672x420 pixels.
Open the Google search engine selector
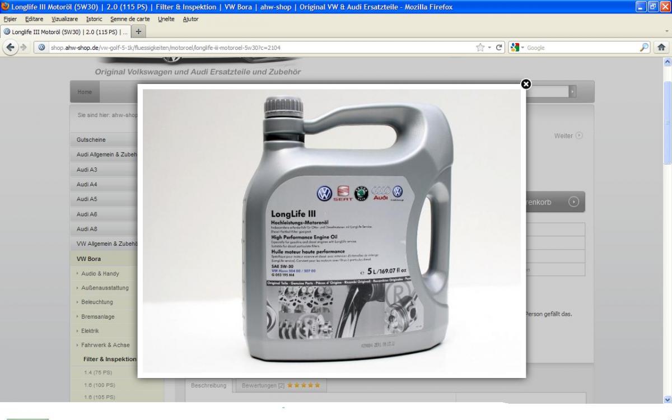[518, 48]
